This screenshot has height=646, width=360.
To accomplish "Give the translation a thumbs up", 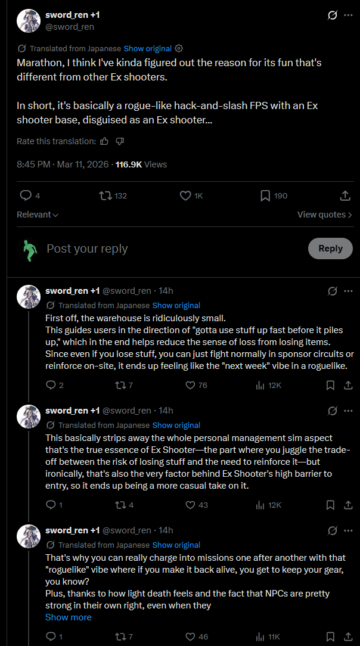I will [x=104, y=141].
